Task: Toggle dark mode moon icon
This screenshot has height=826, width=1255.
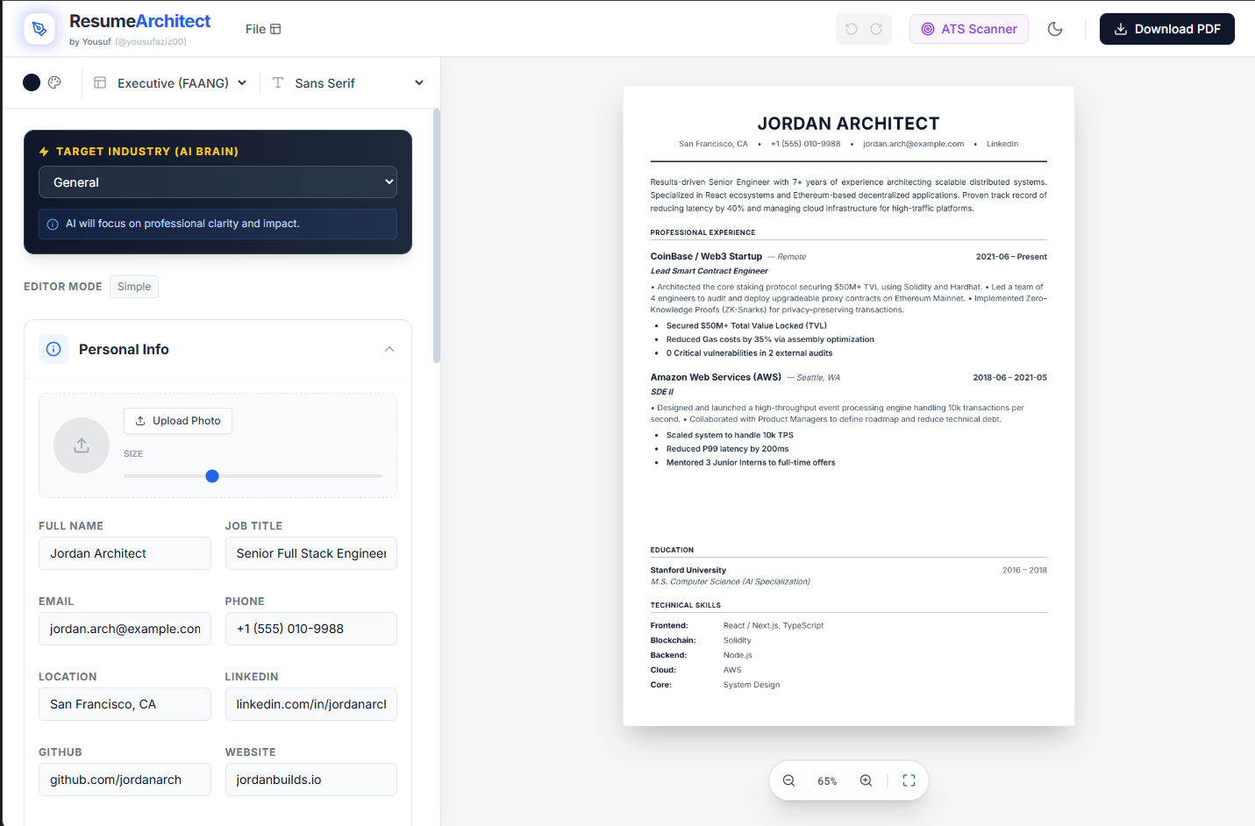Action: 1055,29
